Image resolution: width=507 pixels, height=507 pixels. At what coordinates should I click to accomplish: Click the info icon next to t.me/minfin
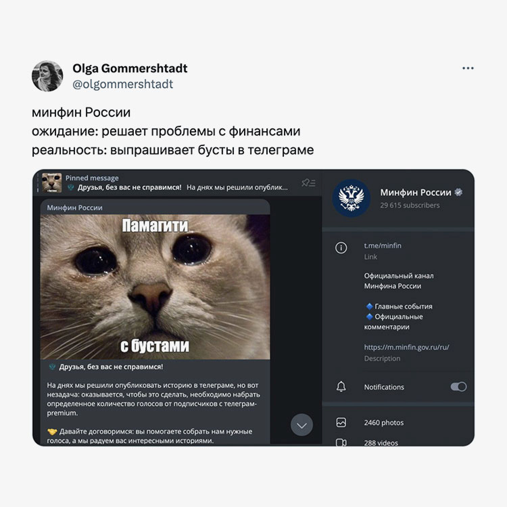[341, 248]
